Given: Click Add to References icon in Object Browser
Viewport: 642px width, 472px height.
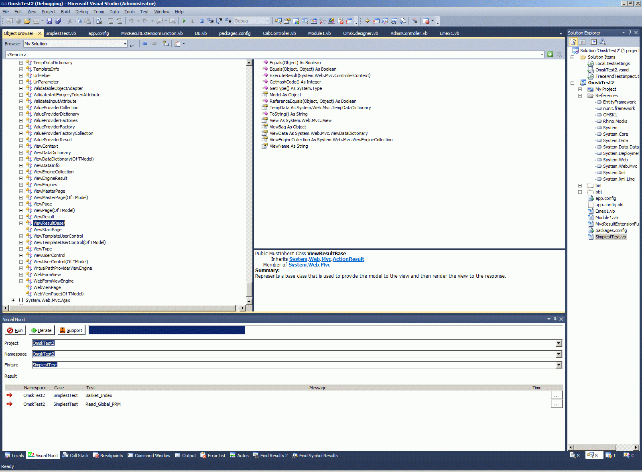Looking at the screenshot, I should click(x=166, y=44).
